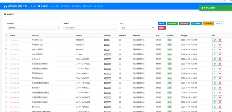The width and height of the screenshot is (232, 112).
Task: Click the green 添加设备 plus button
Action: coord(172,23)
